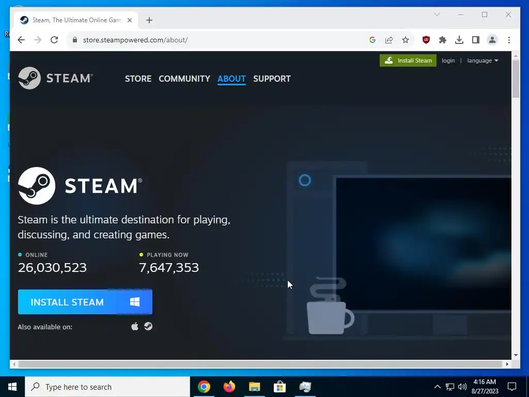Click the playing now count 7,647,353

pyautogui.click(x=169, y=267)
